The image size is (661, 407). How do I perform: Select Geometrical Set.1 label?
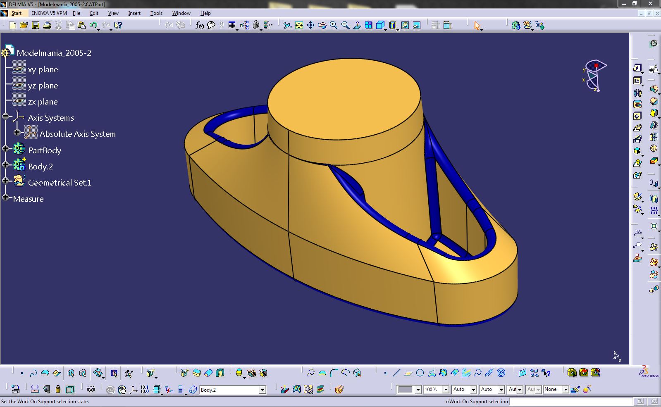pyautogui.click(x=60, y=183)
